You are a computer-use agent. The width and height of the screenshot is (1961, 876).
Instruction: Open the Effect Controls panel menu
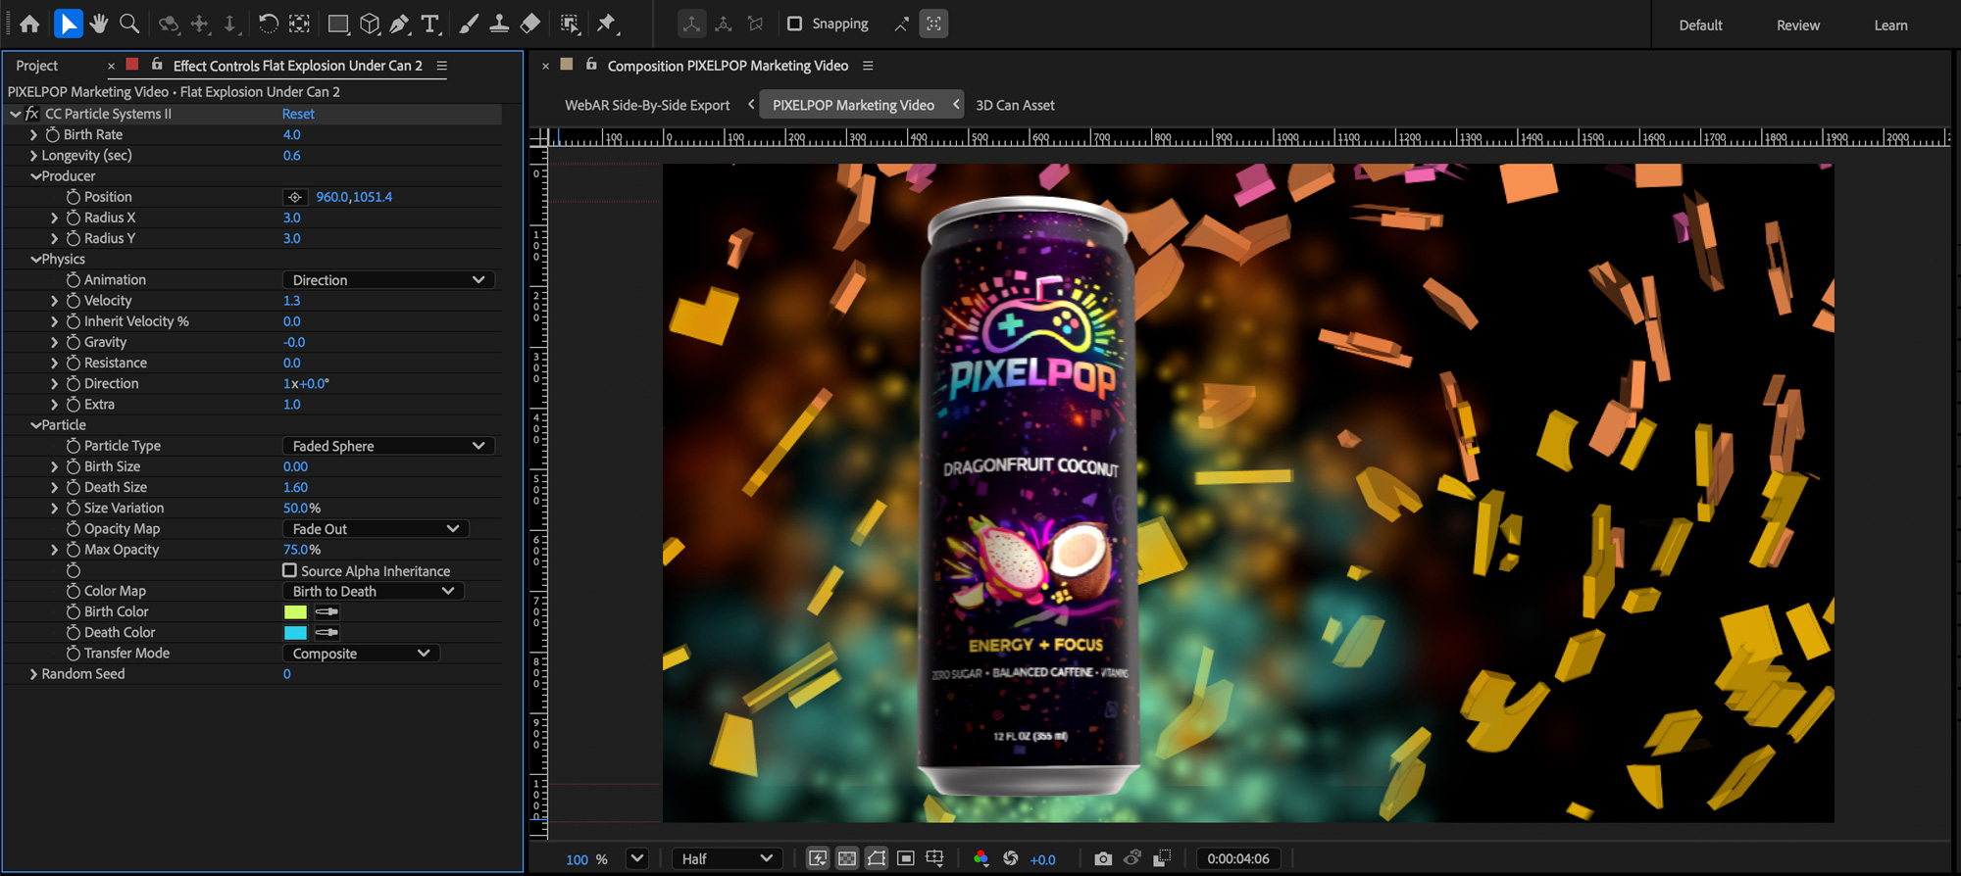[x=442, y=66]
